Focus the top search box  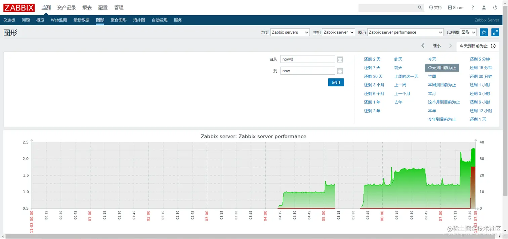388,7
